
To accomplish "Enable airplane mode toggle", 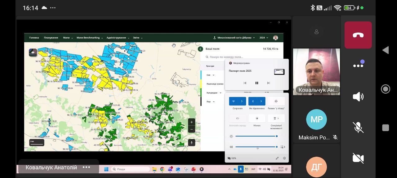I will click(276, 101).
